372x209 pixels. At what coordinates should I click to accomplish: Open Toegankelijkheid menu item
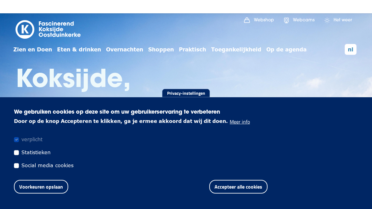tap(236, 49)
